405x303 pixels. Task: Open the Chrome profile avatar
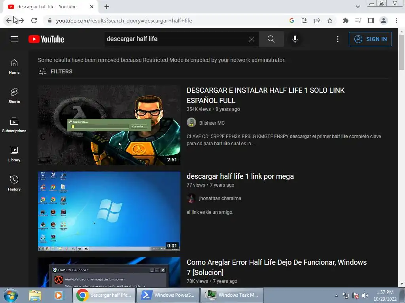click(384, 21)
